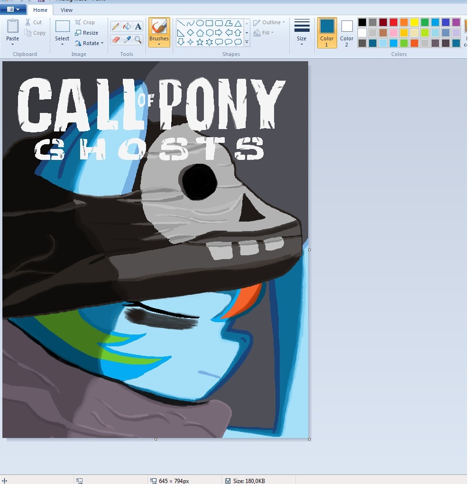This screenshot has width=468, height=484.
Task: Choose the Right triangle shape
Action: (x=181, y=33)
